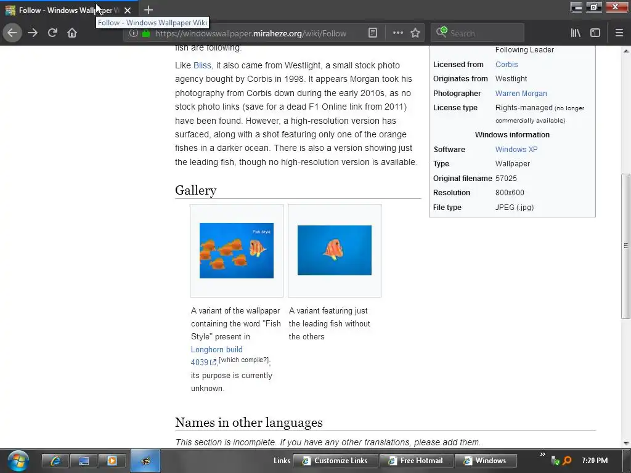
Task: Close the Follow - Windows Wallpaper tab
Action: click(128, 10)
